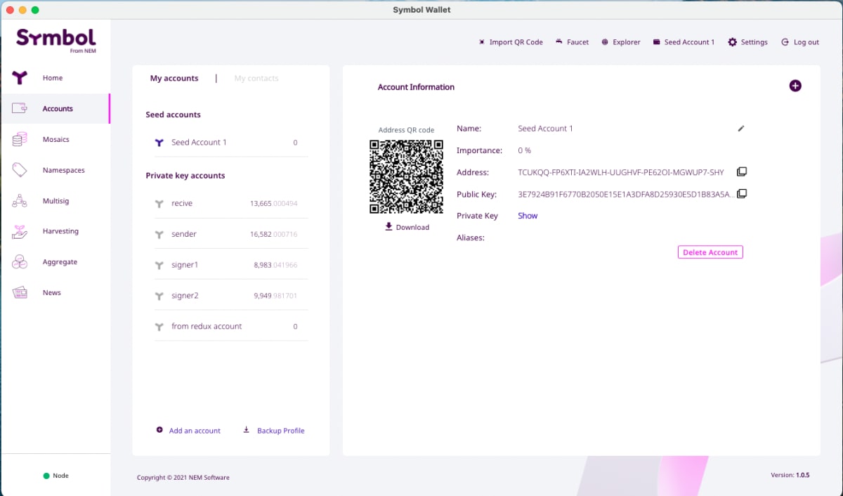Image resolution: width=843 pixels, height=496 pixels.
Task: Open Settings from the top bar
Action: coord(754,42)
